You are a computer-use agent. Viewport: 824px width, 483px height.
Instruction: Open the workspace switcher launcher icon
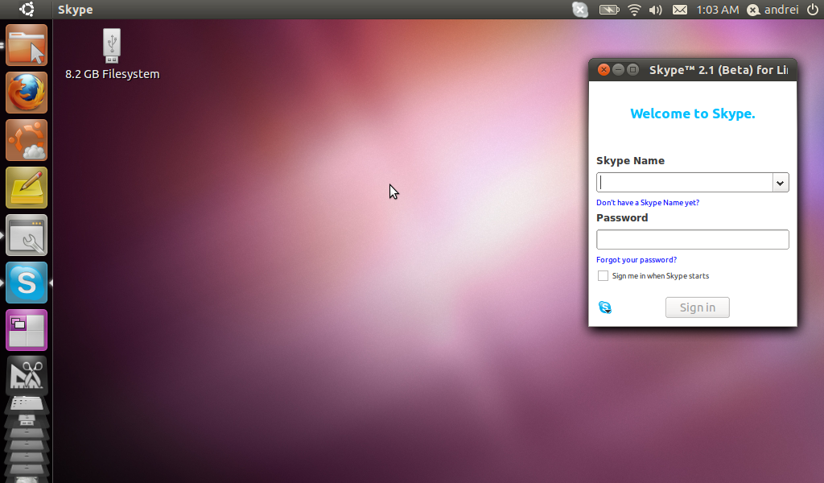coord(27,330)
